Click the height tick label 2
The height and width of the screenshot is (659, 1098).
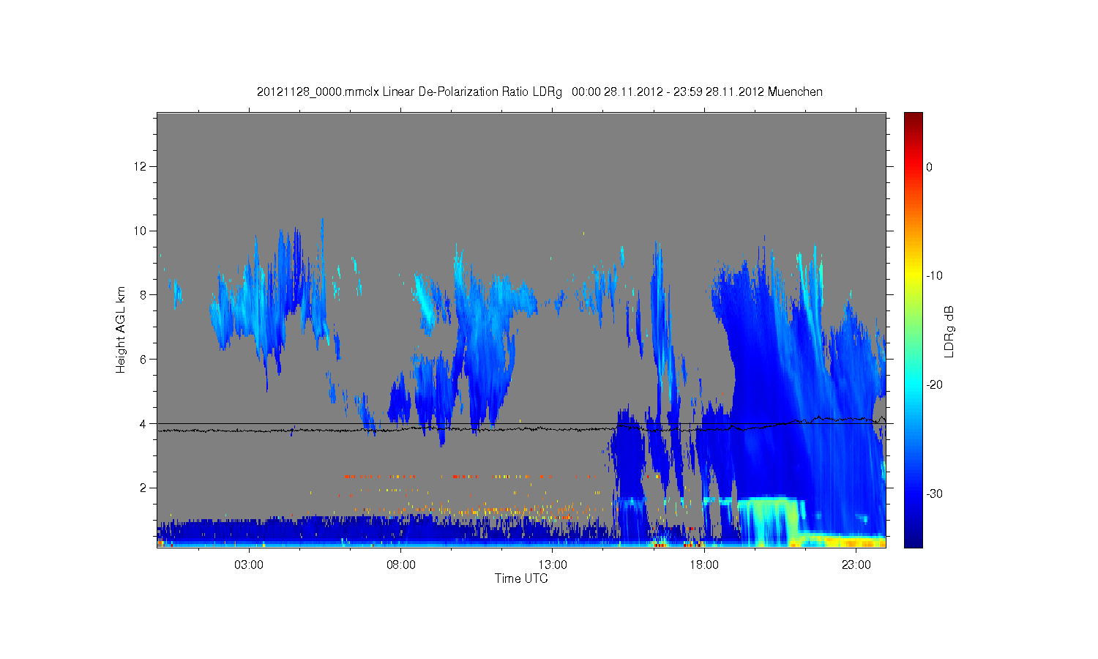143,488
